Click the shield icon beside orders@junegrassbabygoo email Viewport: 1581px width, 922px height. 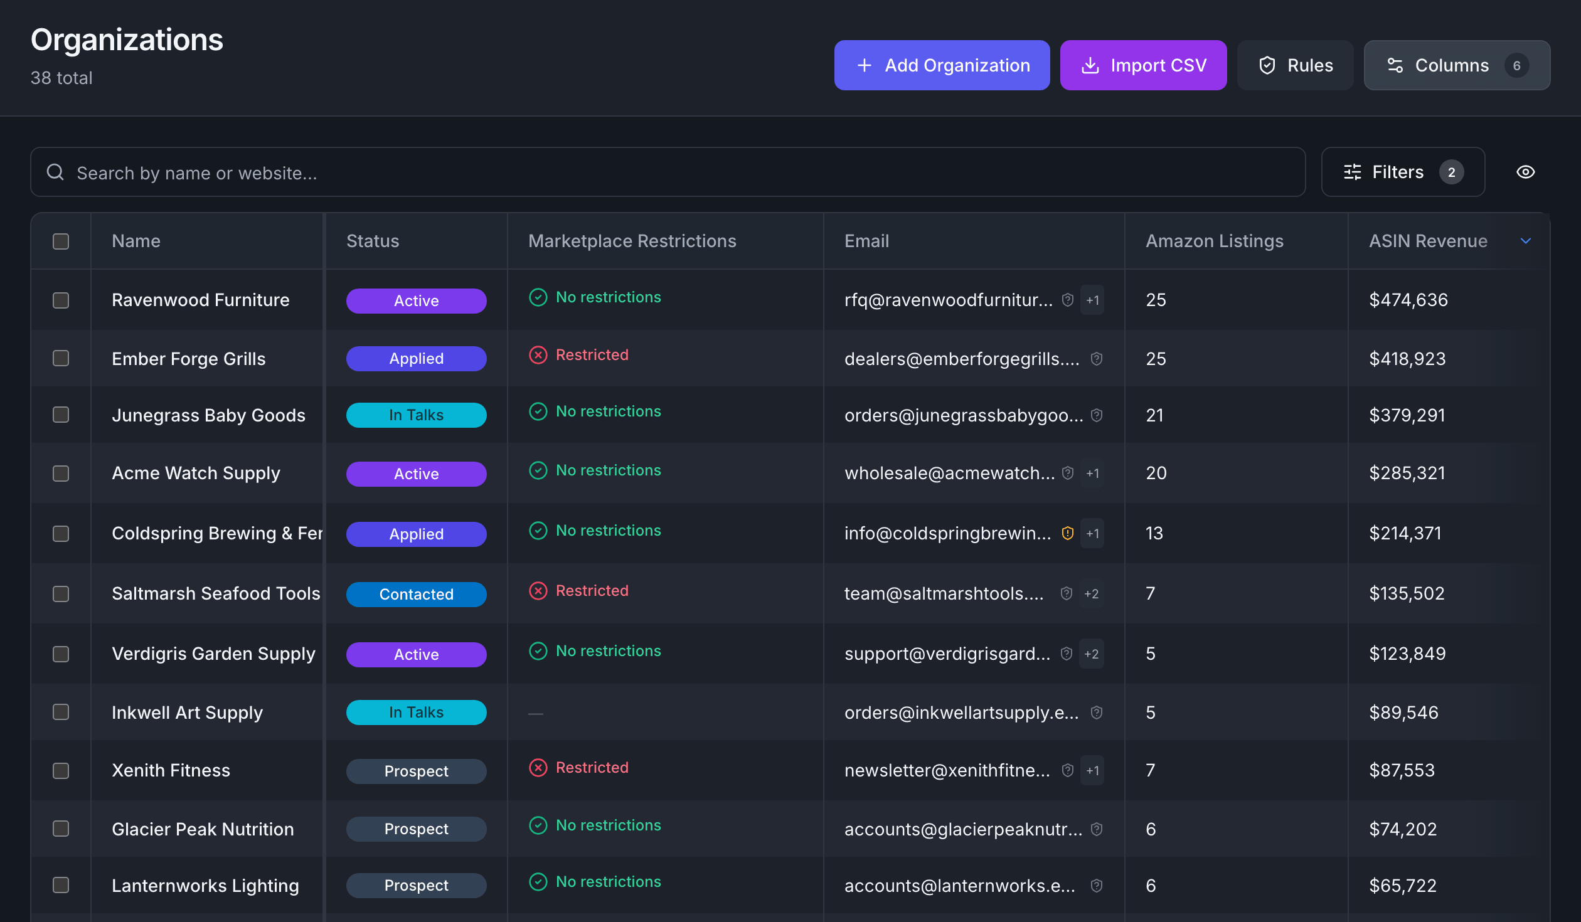1096,415
